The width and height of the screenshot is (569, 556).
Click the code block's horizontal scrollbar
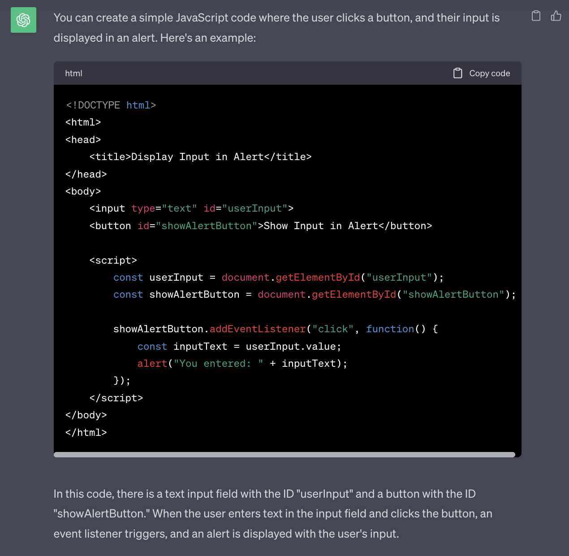point(284,455)
